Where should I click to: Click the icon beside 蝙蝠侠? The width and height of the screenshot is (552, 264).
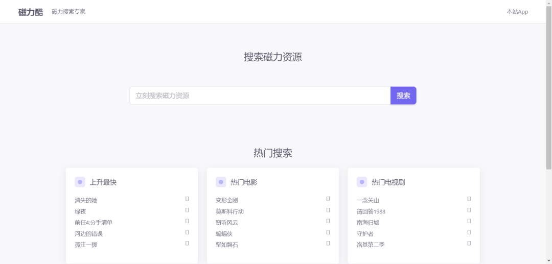point(328,232)
